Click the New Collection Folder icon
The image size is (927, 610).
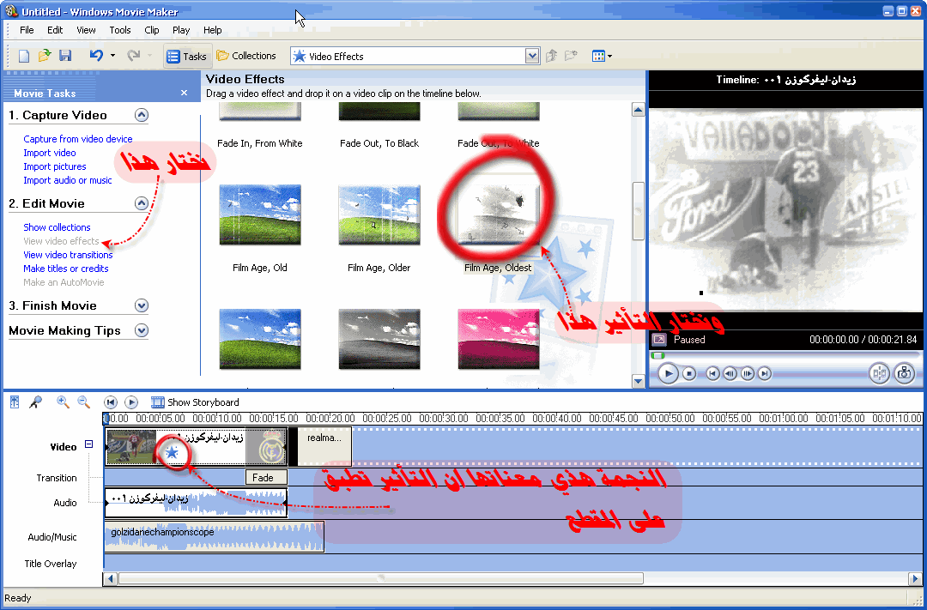[571, 56]
